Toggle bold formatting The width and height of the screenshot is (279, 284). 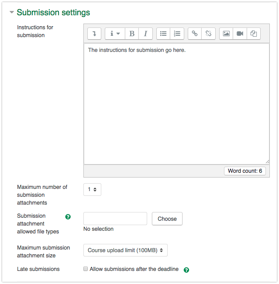pos(132,34)
